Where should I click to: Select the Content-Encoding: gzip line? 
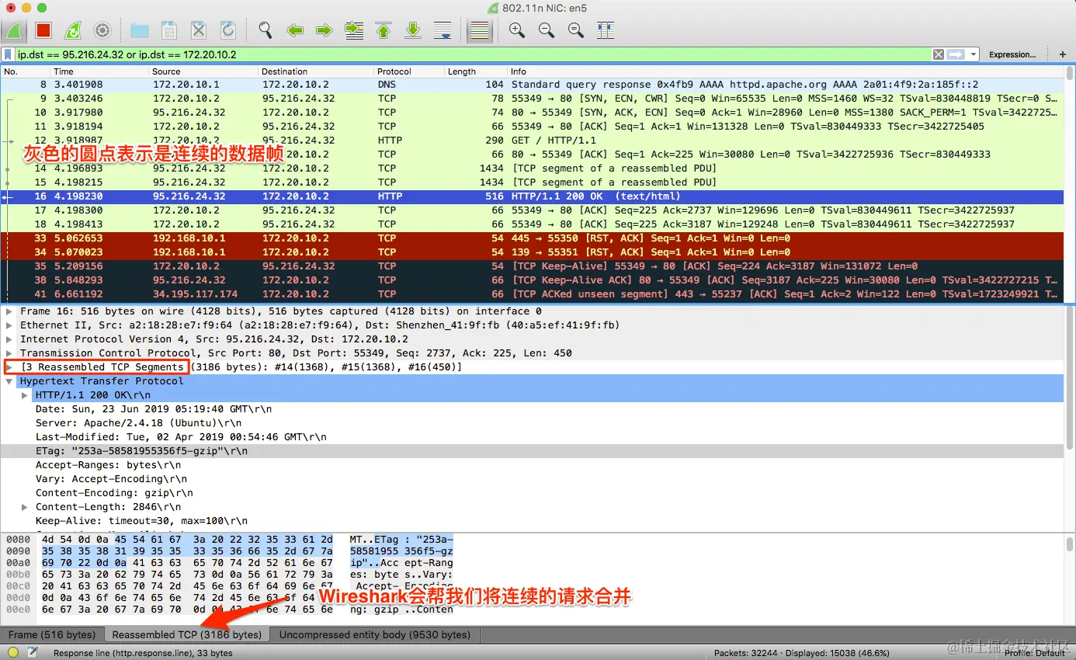[x=532, y=493]
